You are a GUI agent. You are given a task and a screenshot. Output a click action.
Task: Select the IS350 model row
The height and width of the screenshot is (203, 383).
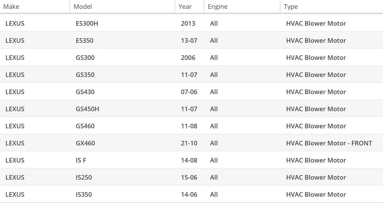84,194
